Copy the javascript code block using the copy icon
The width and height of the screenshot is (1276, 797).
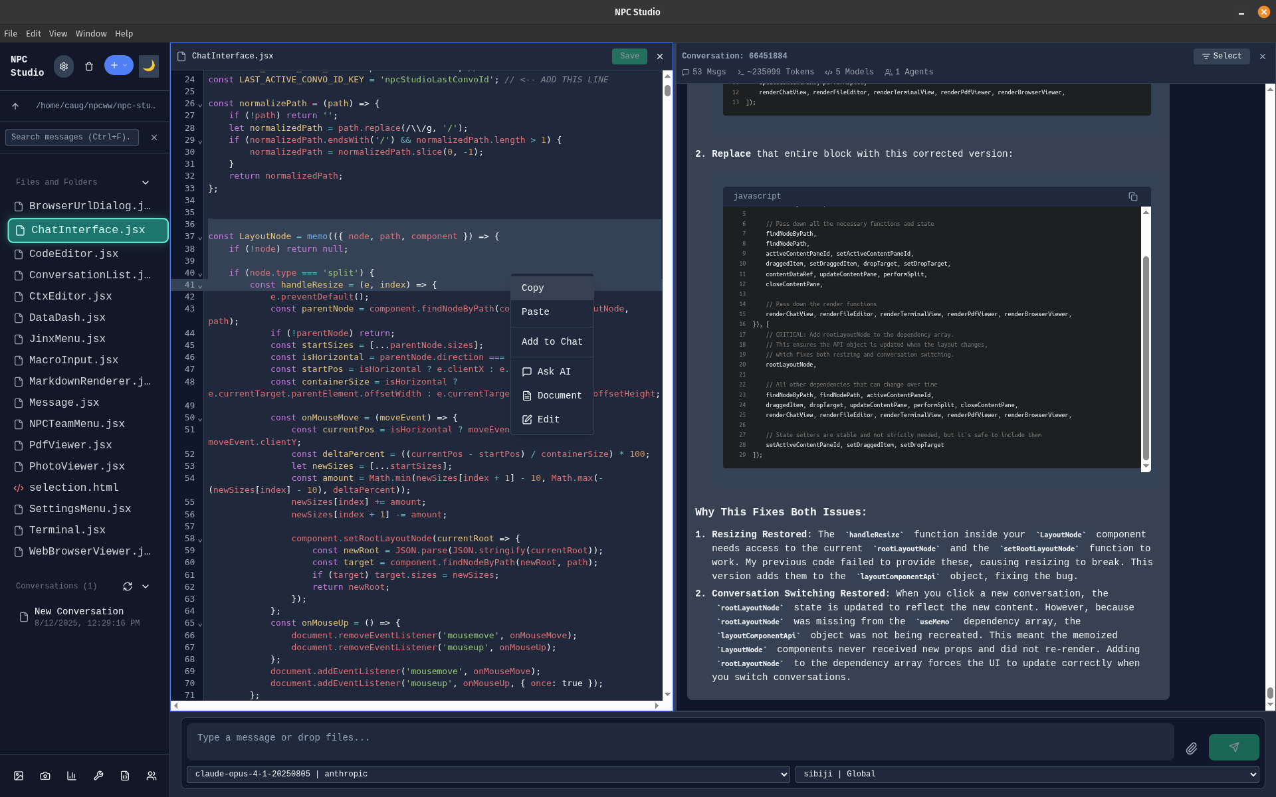click(x=1133, y=197)
